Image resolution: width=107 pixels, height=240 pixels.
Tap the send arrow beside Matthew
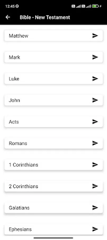pyautogui.click(x=95, y=36)
